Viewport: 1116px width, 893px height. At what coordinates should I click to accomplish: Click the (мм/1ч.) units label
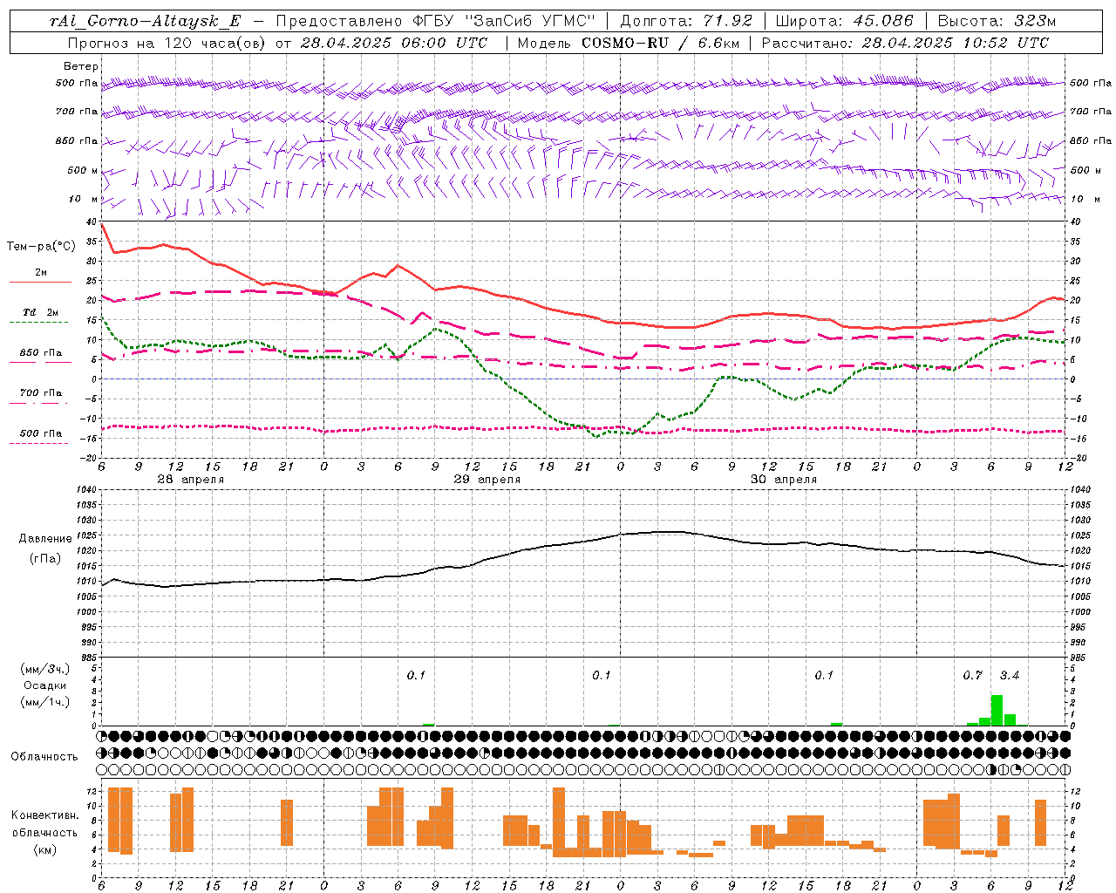click(x=44, y=702)
